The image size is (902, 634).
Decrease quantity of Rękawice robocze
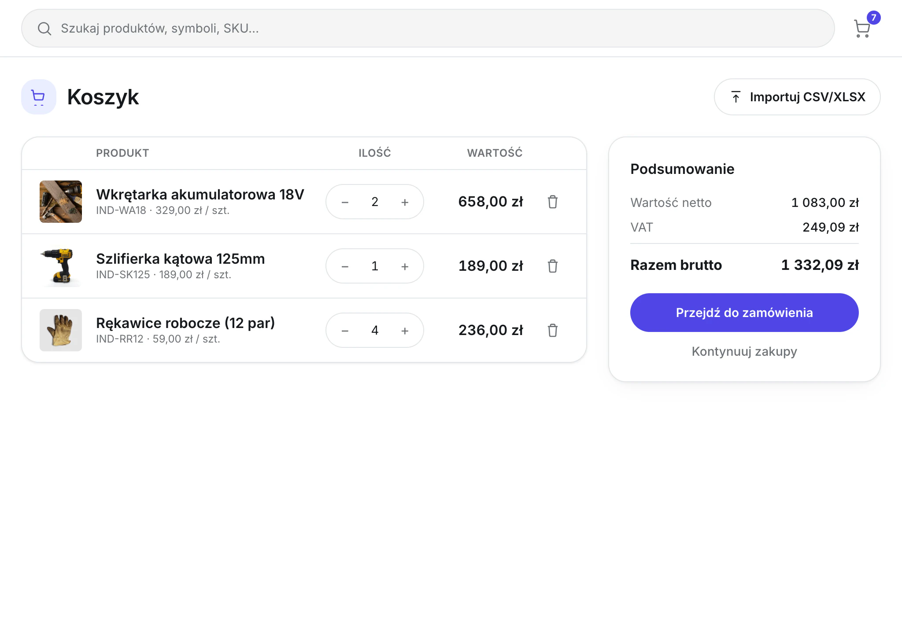[345, 331]
